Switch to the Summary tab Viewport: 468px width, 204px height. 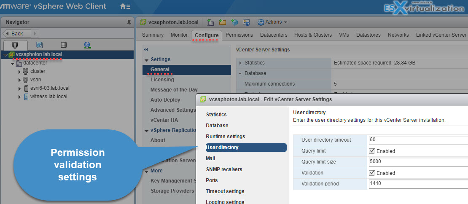click(153, 35)
